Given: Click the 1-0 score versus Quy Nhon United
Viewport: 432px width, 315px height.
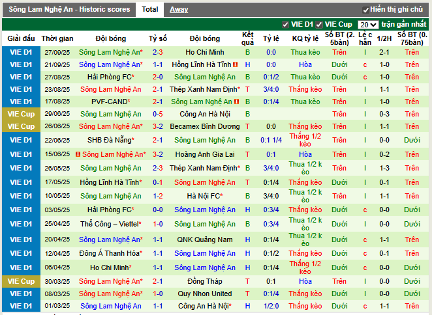Looking at the screenshot, I should [x=157, y=294].
